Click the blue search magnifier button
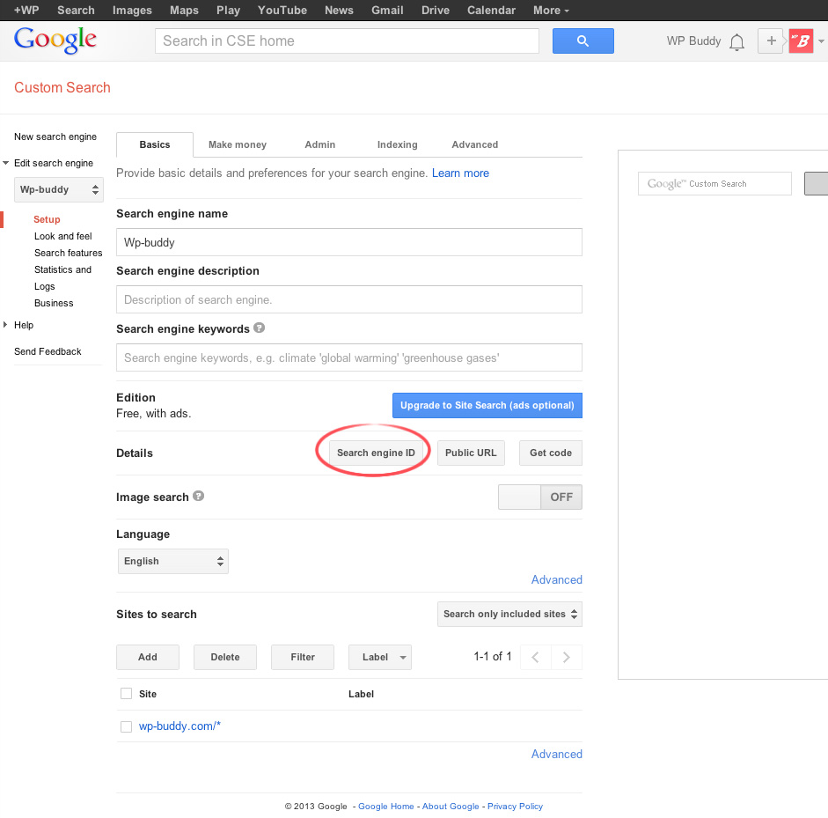The image size is (828, 818). click(583, 41)
